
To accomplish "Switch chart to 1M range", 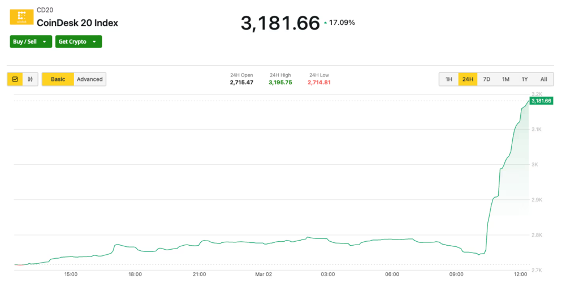I will point(505,79).
